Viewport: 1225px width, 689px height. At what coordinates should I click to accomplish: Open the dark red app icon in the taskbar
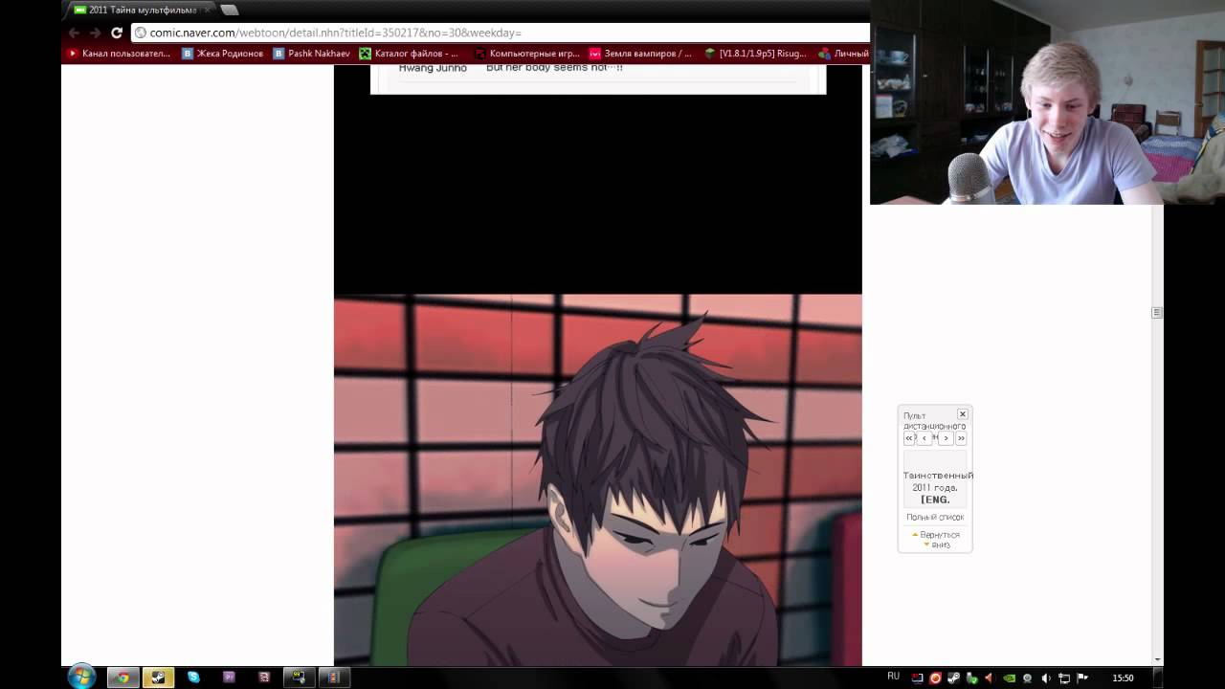coord(264,678)
